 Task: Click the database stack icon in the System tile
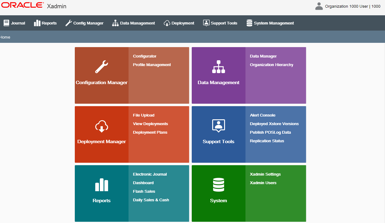click(219, 185)
